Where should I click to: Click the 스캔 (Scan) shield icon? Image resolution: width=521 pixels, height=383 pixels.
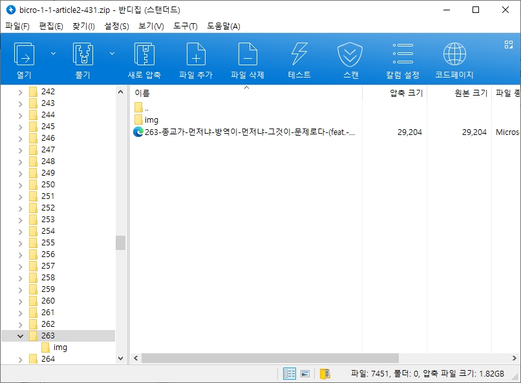coord(350,54)
